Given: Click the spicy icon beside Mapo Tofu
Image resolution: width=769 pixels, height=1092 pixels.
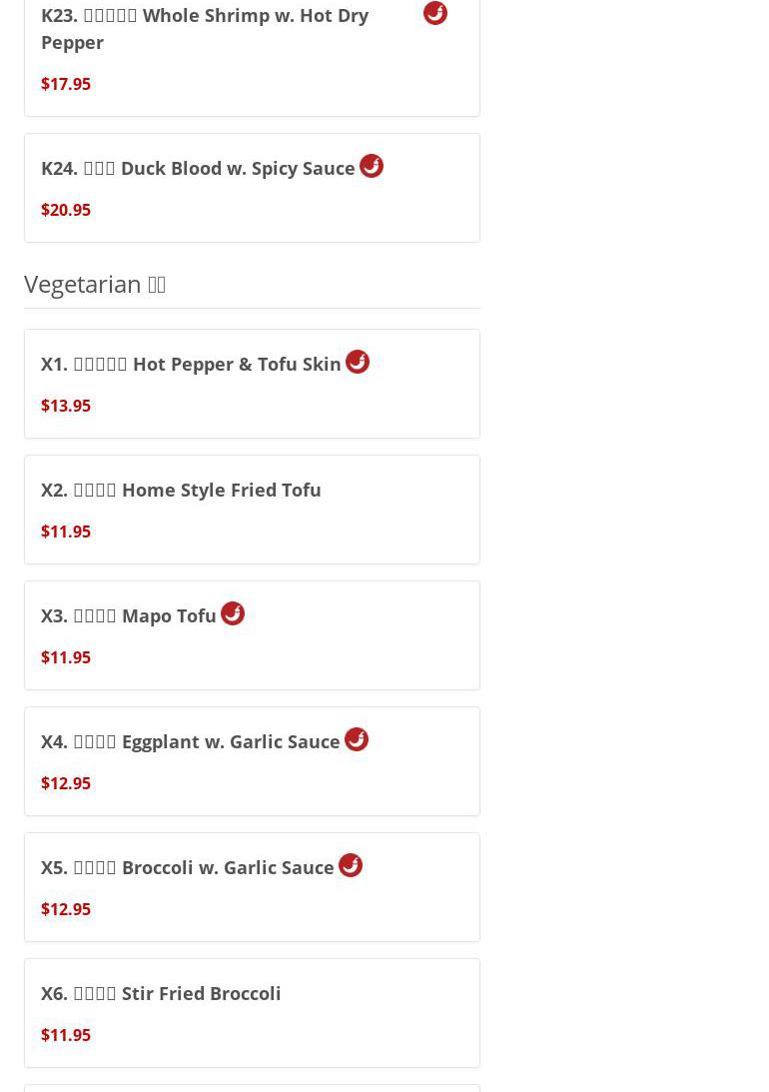Looking at the screenshot, I should (233, 613).
